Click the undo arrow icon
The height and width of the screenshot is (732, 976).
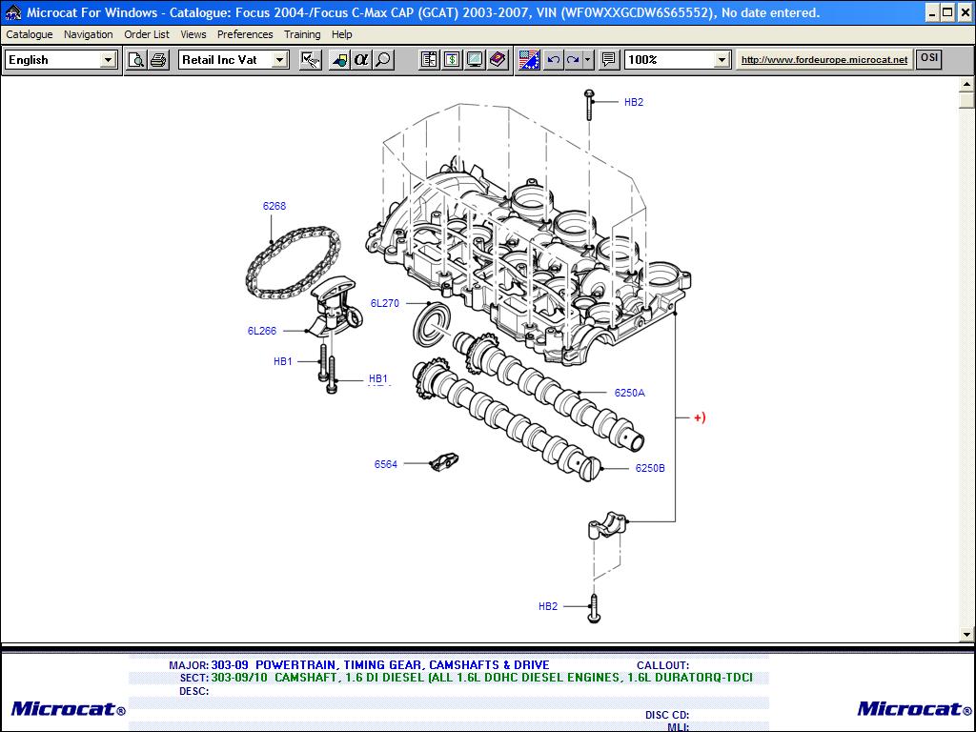[553, 60]
